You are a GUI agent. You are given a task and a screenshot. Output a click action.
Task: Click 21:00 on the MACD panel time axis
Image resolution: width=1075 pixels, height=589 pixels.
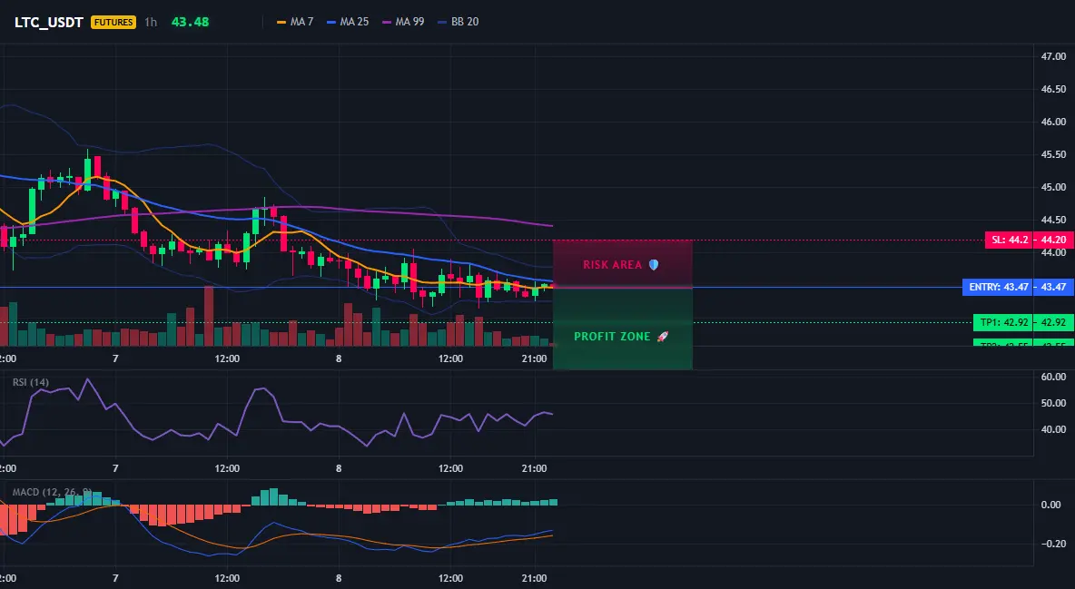point(534,578)
